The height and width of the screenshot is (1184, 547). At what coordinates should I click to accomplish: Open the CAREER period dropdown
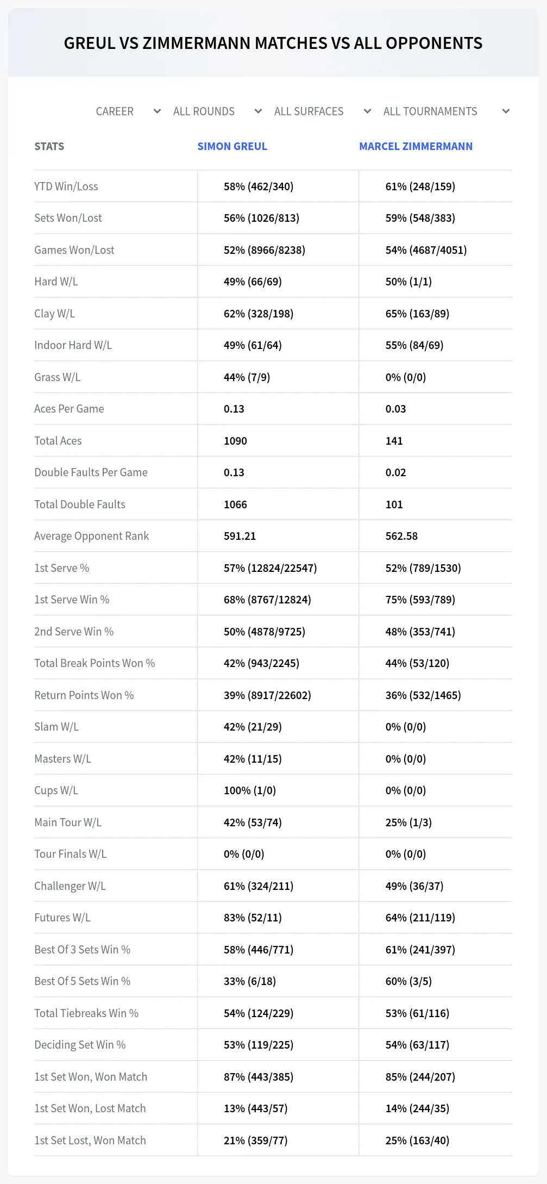pyautogui.click(x=128, y=111)
